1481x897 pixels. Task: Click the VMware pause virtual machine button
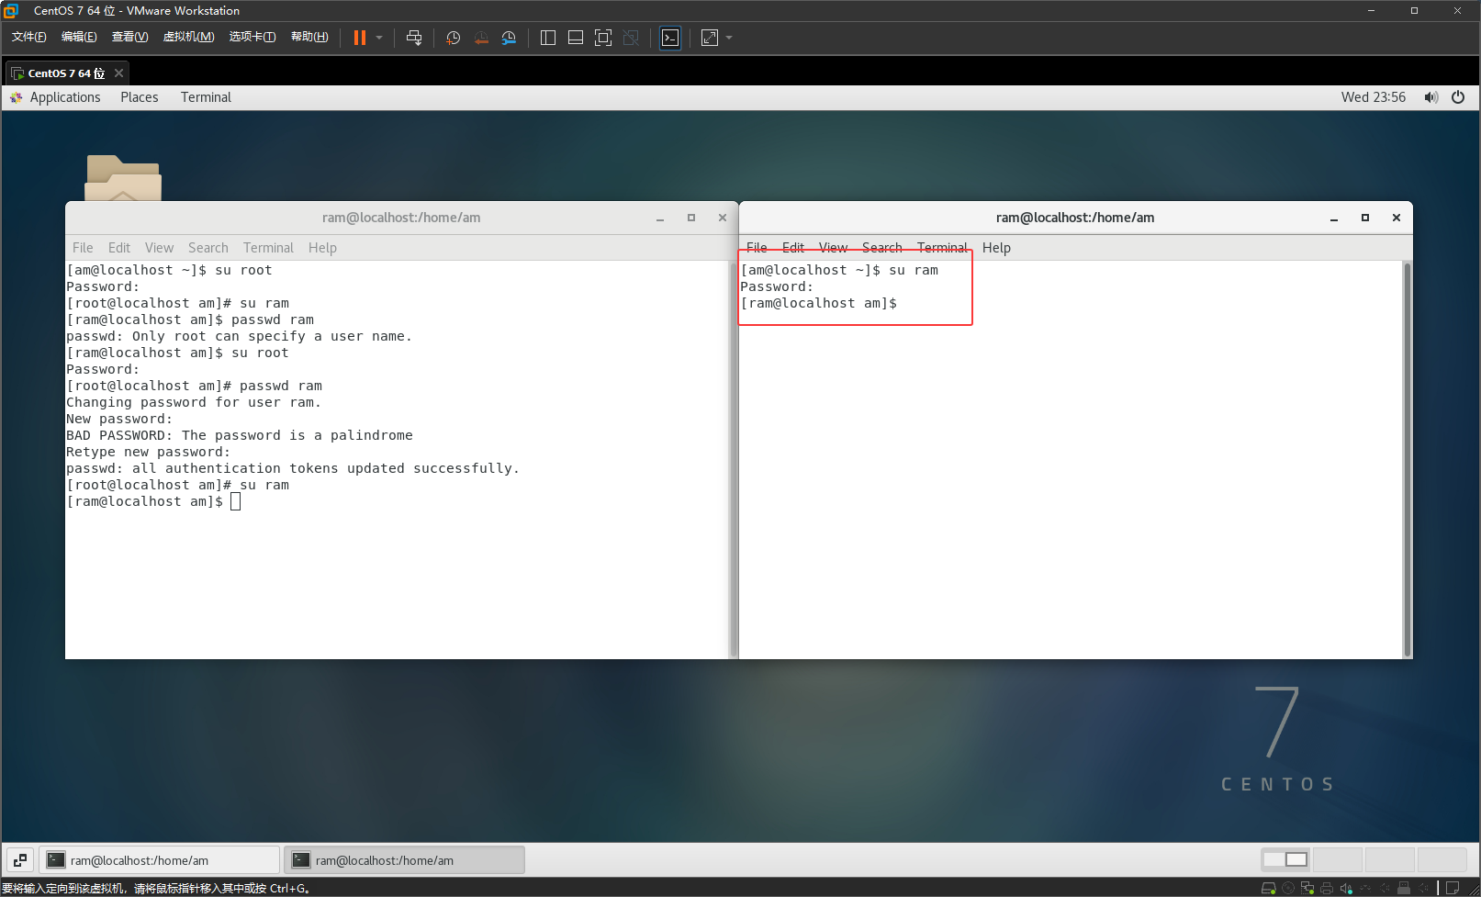360,38
